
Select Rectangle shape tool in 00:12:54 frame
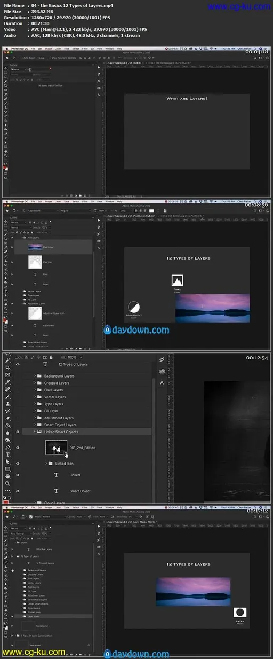tap(7, 469)
